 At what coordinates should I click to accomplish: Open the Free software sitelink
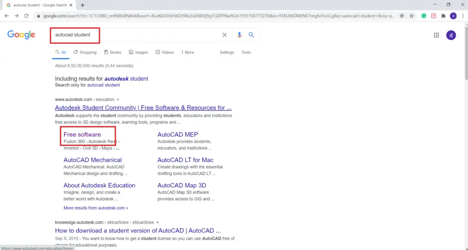[82, 135]
